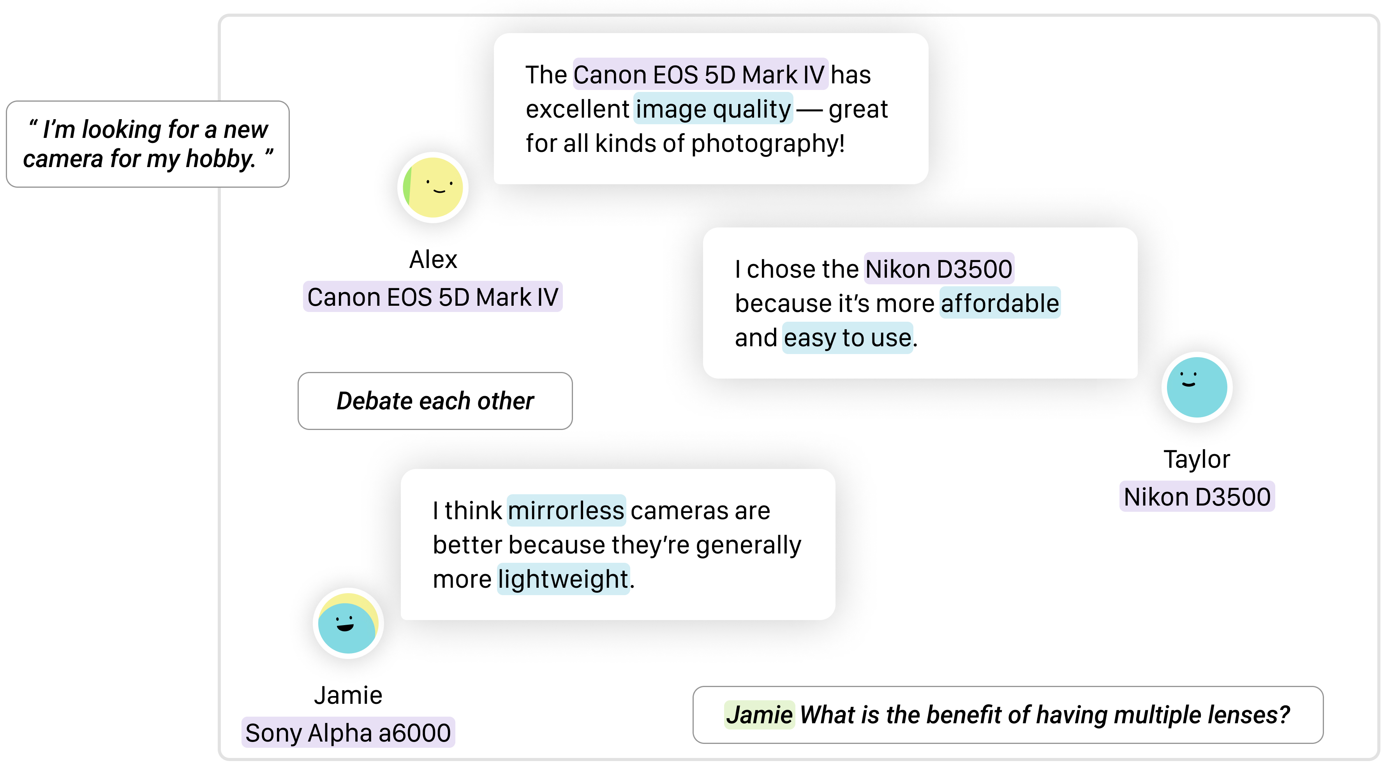This screenshot has height=770, width=1389.
Task: Click the Jamie name label under avatar
Action: tap(348, 695)
